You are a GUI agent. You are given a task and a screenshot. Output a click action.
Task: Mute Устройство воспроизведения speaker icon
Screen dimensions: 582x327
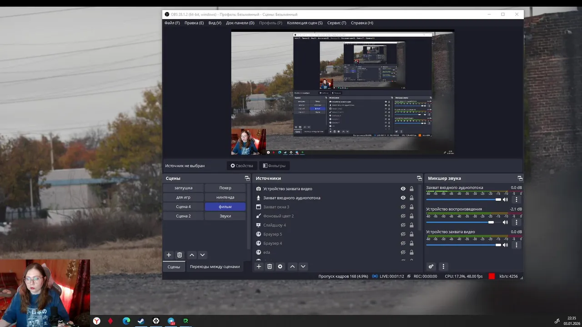tap(505, 223)
